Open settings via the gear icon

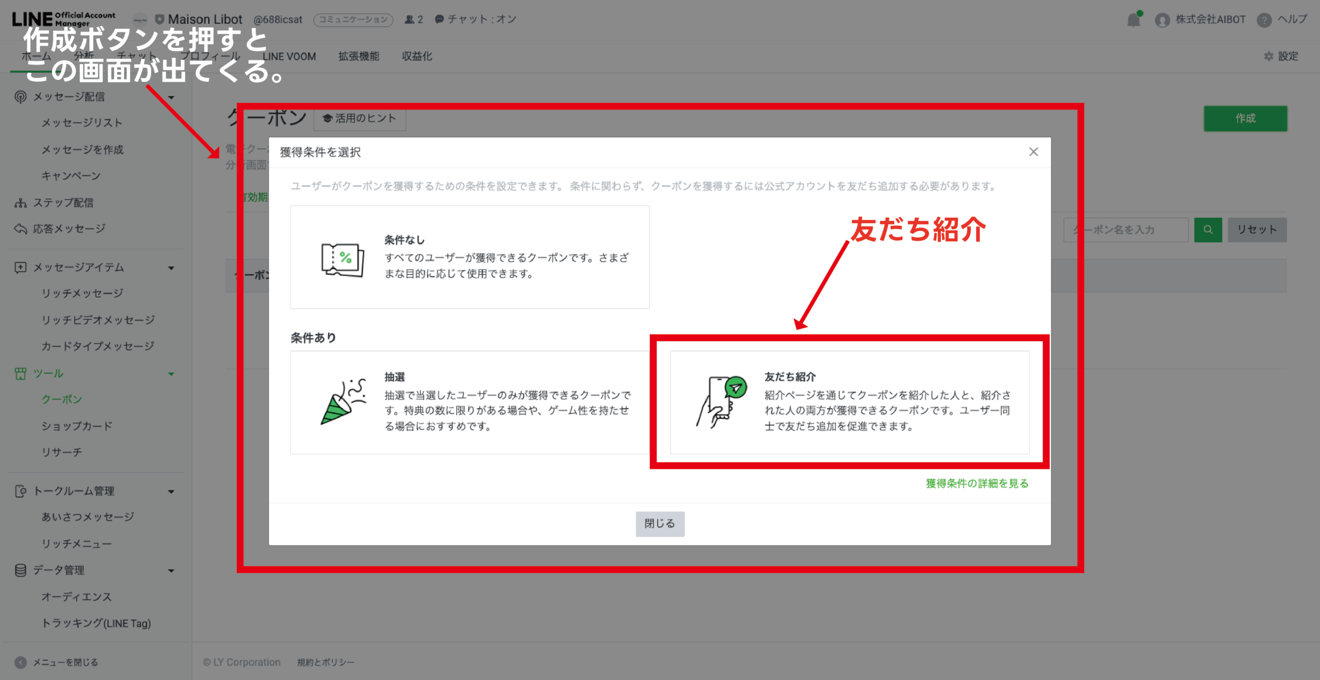(1268, 56)
